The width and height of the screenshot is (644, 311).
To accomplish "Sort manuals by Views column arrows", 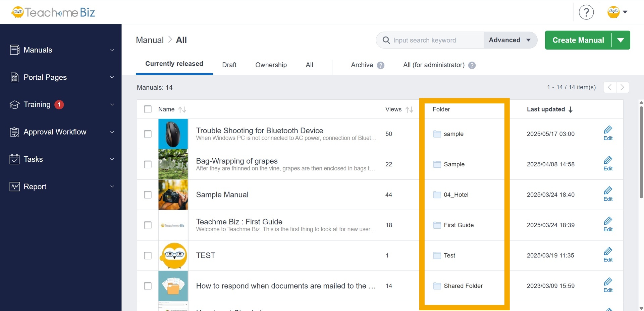I will pyautogui.click(x=409, y=109).
